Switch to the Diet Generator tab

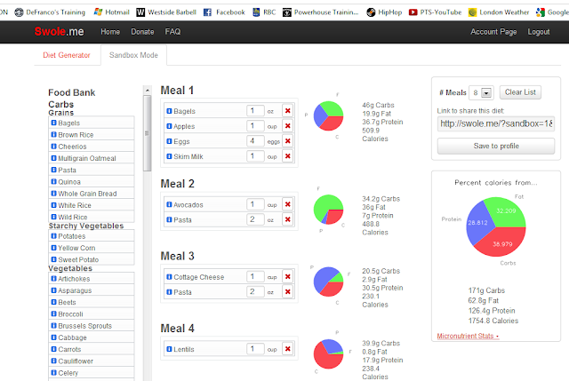pos(67,55)
